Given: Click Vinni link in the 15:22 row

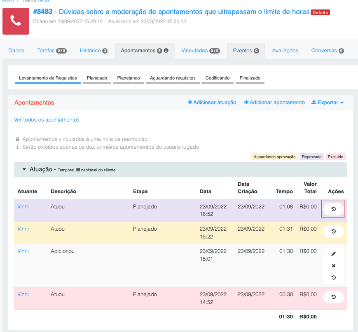Looking at the screenshot, I should click(x=23, y=229).
